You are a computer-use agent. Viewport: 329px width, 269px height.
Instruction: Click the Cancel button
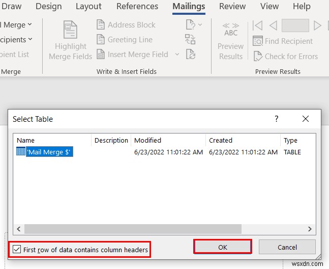(287, 247)
